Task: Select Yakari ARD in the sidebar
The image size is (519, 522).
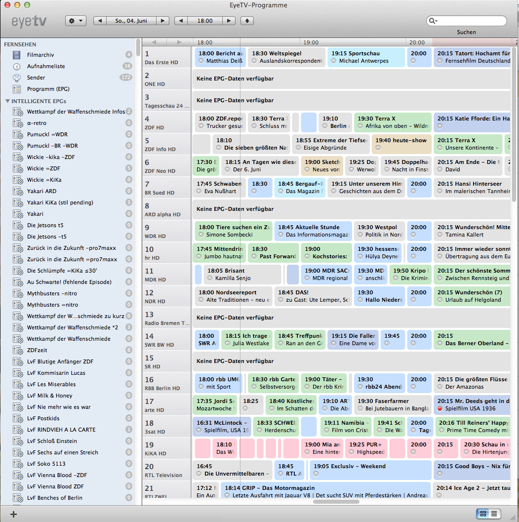Action: pyautogui.click(x=41, y=191)
